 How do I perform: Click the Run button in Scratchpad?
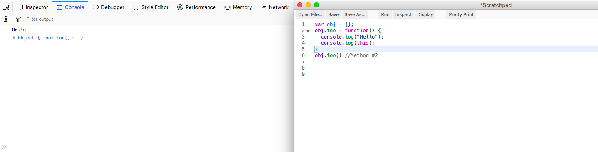(385, 14)
